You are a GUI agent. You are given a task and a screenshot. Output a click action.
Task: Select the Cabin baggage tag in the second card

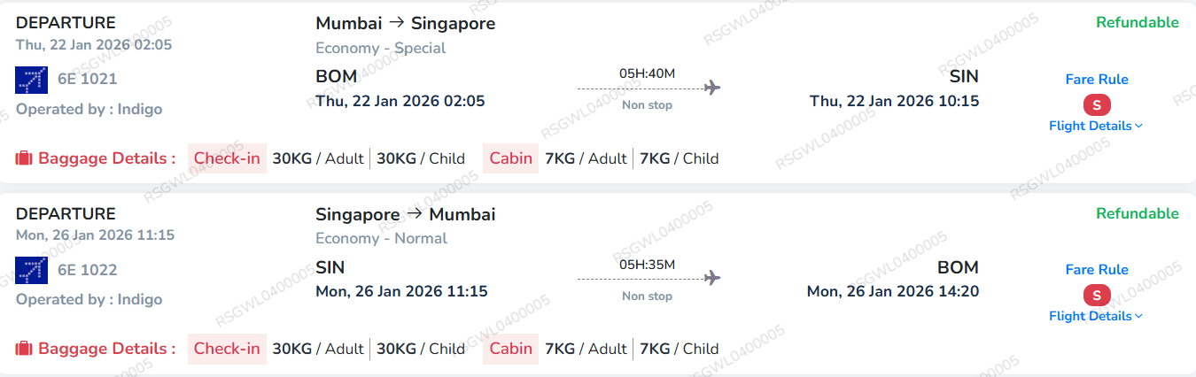pyautogui.click(x=511, y=349)
